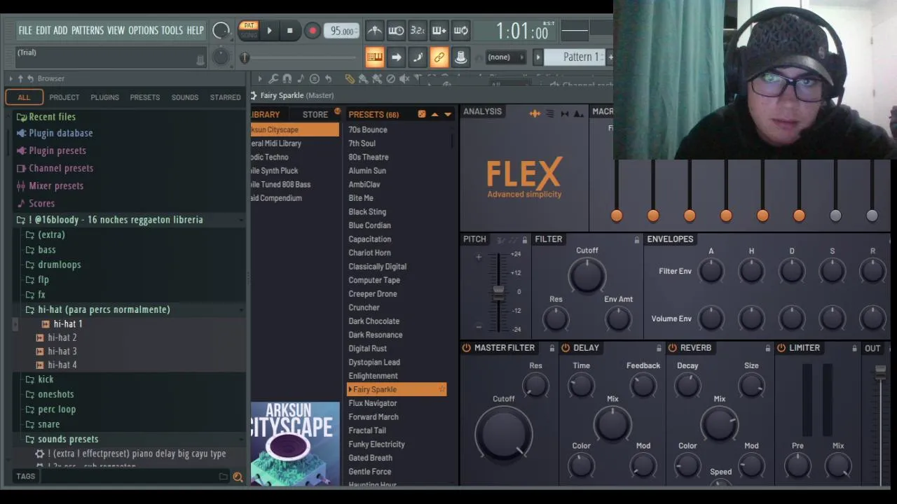Image resolution: width=897 pixels, height=504 pixels.
Task: Toggle Delay effect power button
Action: point(566,348)
